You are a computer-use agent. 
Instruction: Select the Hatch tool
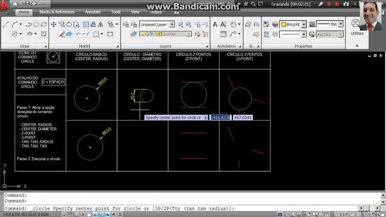point(43,34)
